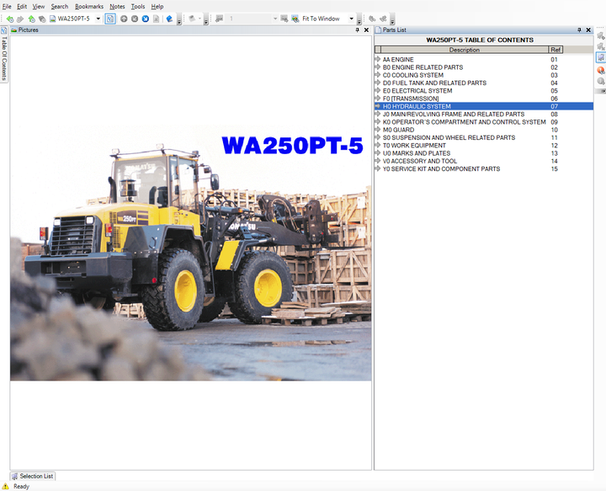The height and width of the screenshot is (491, 606).
Task: Pin the Pictures panel
Action: (357, 29)
